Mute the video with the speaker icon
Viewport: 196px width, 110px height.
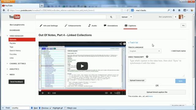(x=49, y=93)
